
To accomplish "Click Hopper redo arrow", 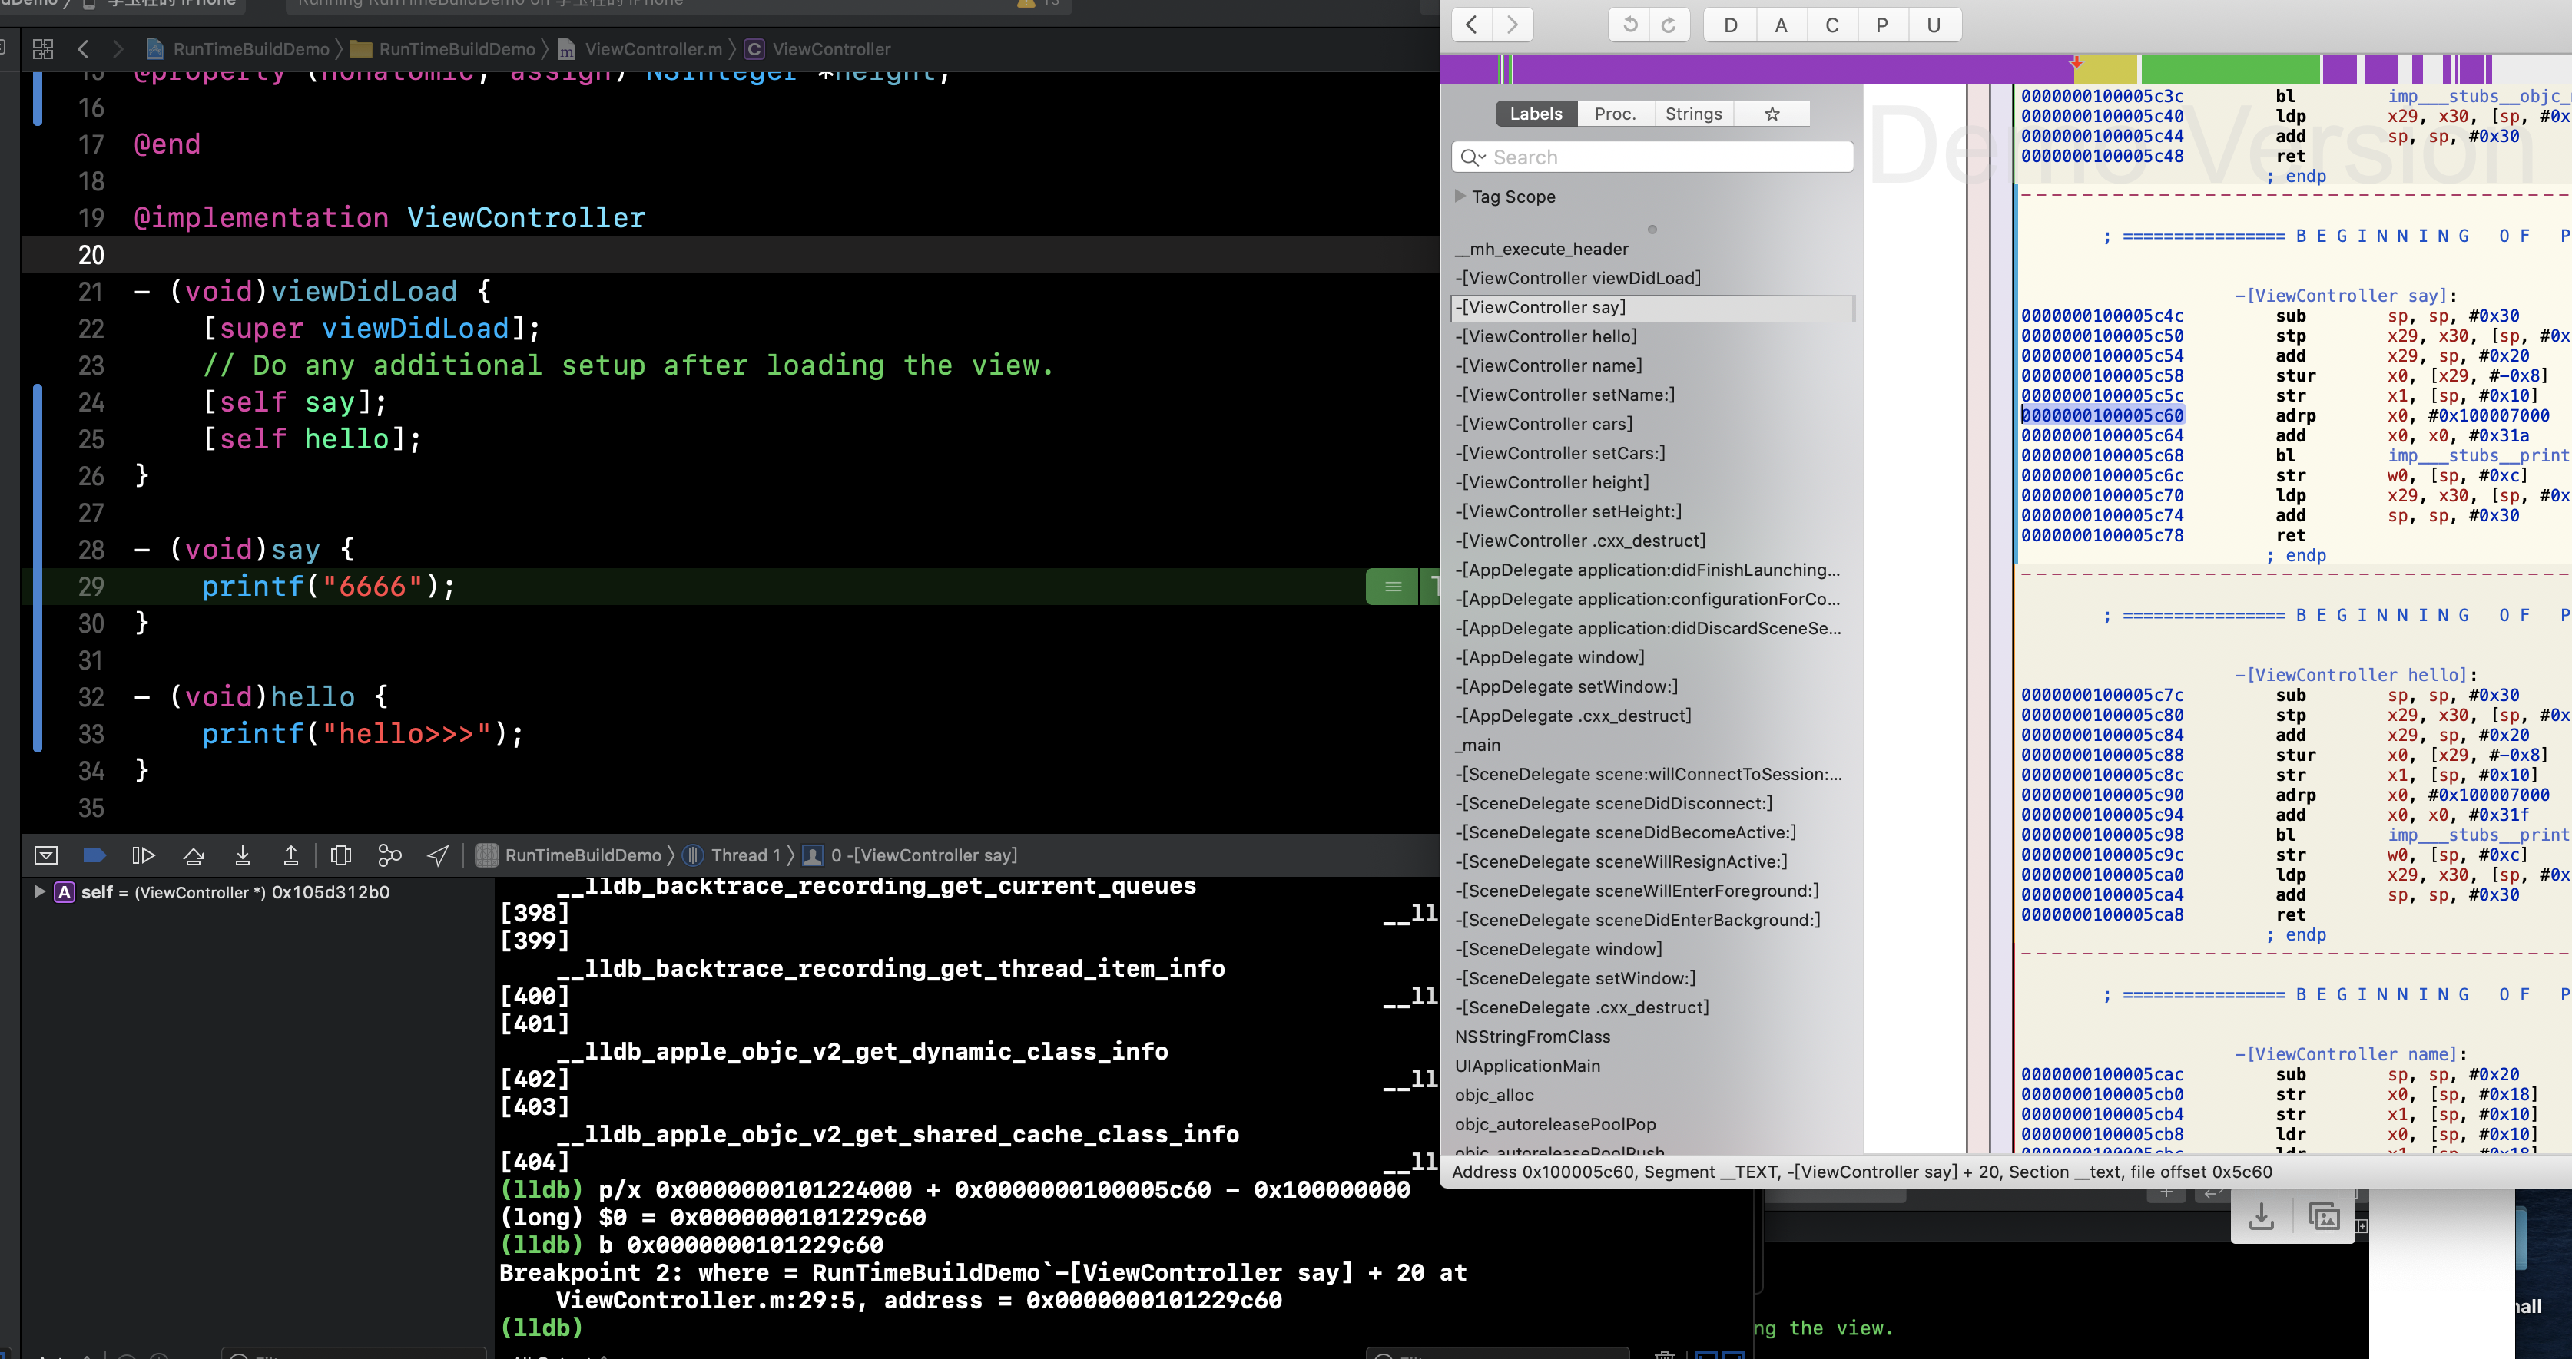I will [x=1669, y=25].
